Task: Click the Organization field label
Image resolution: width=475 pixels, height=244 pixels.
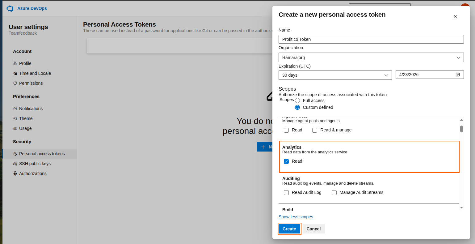Action: pos(291,48)
